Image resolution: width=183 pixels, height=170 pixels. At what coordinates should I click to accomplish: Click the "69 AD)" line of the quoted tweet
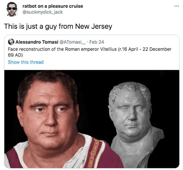(15, 55)
